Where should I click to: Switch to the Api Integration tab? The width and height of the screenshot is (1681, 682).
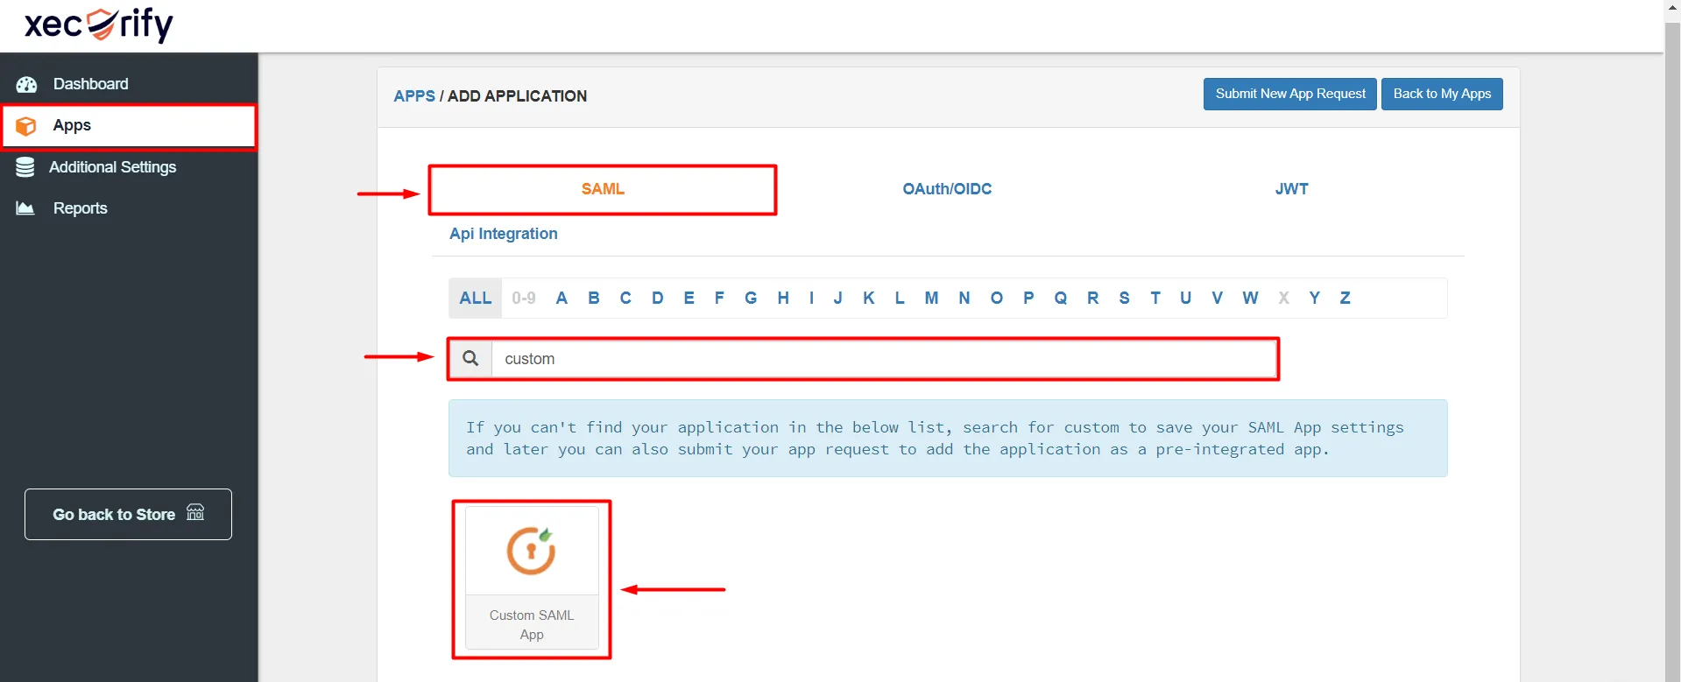[x=504, y=234]
